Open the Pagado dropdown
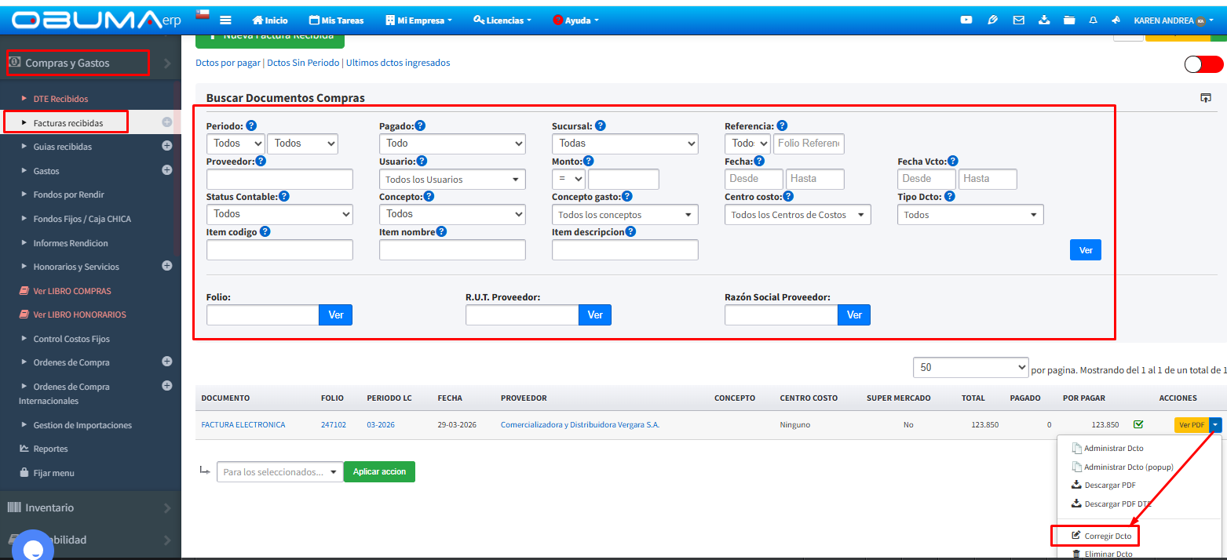 452,144
